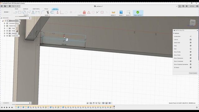Select the Rectangle sketch tool
This screenshot has width=199, height=112.
20,12
